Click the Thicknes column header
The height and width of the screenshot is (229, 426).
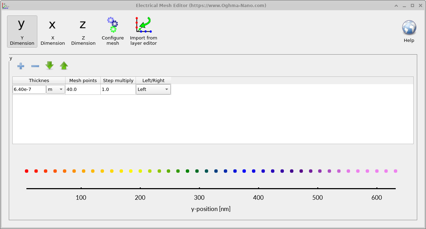click(39, 80)
